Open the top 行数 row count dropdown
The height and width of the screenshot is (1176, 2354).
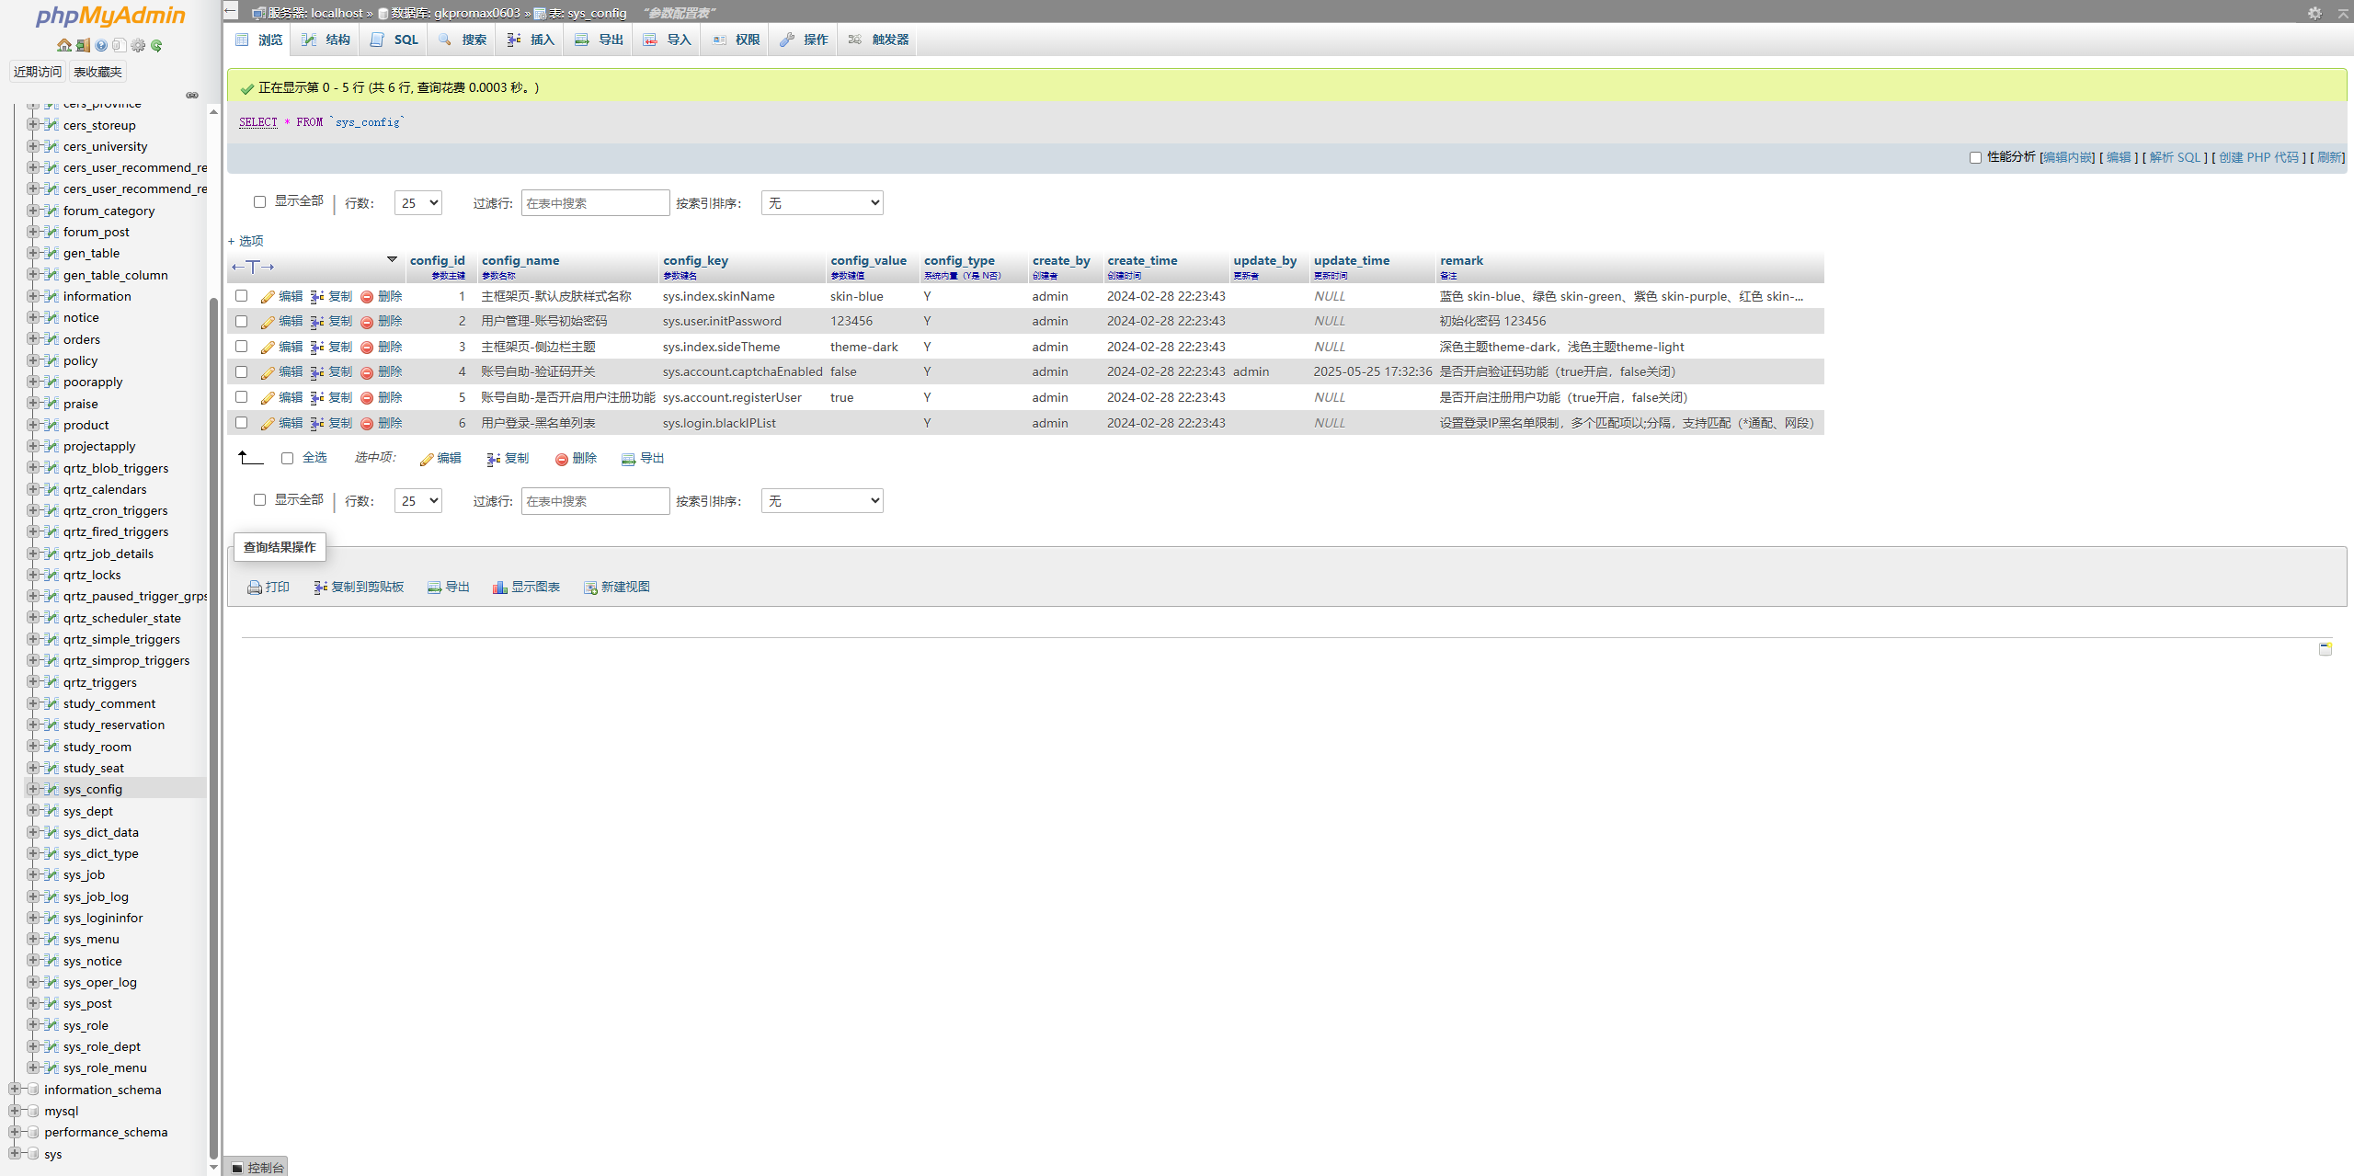418,202
